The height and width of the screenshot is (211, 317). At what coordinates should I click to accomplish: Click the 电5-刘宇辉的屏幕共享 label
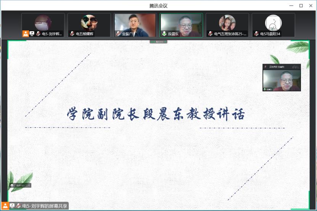point(44,206)
